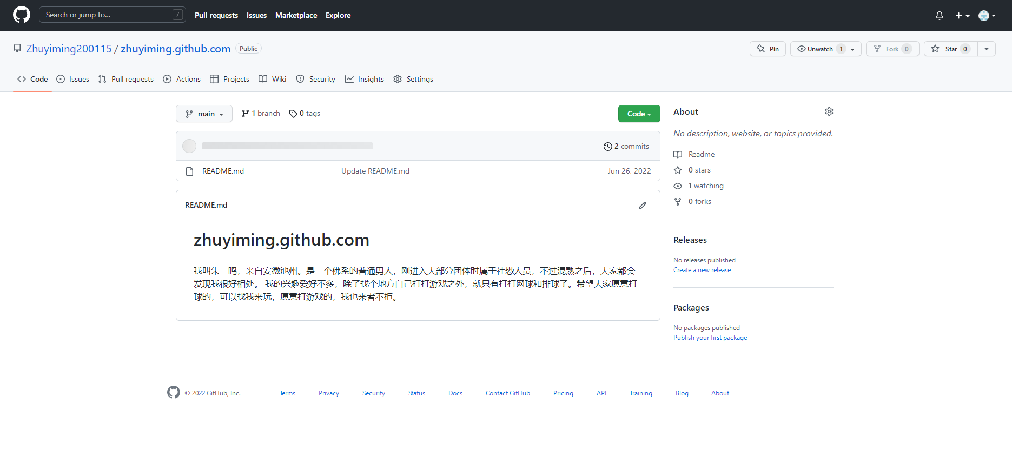Switch to the Wiki tab

tap(273, 79)
